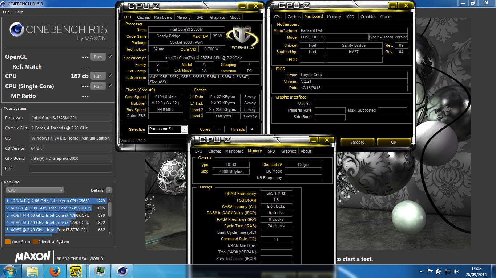The height and width of the screenshot is (278, 496).
Task: Click the GFX Board Intel HD Graphics 3000 field
Action: tap(71, 158)
